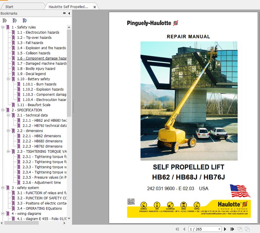Collapse the '2.3 - TIGHTENING TORQUE' bookmark

[x=8, y=151]
